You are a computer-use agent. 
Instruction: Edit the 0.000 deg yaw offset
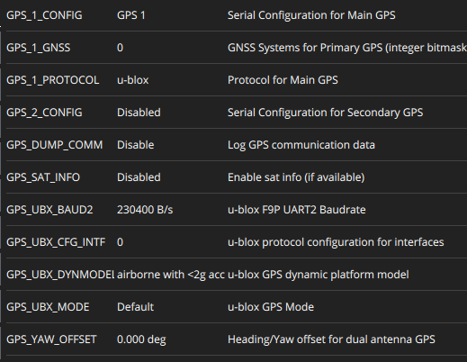[x=141, y=339]
